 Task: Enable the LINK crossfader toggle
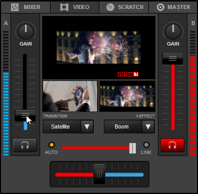point(146,144)
